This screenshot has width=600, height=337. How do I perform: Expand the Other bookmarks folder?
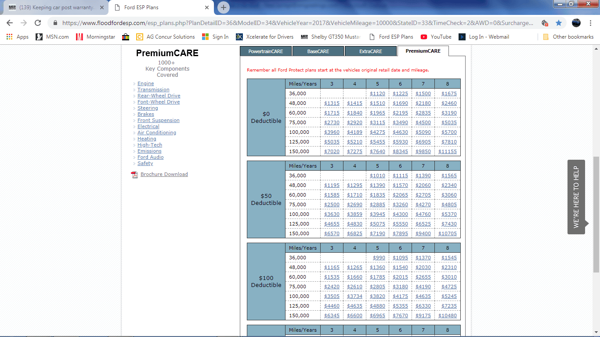(568, 37)
